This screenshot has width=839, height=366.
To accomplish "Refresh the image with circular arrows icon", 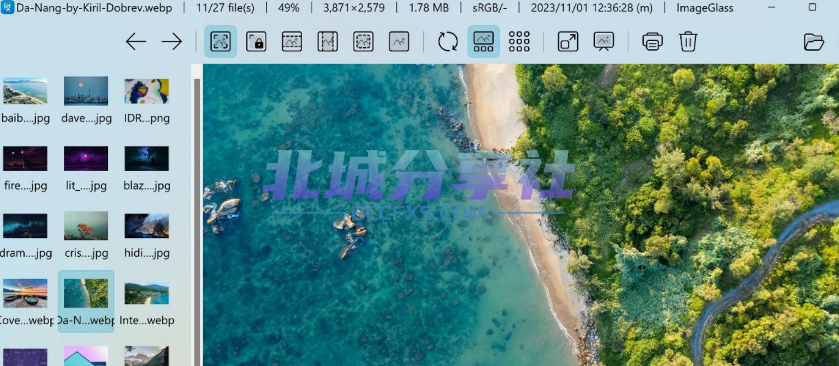I will pos(448,42).
